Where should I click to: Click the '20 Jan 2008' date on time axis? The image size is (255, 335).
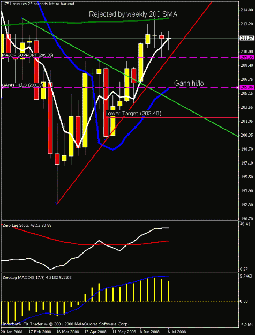12,332
